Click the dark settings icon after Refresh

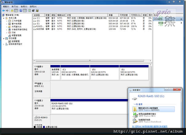point(33,11)
